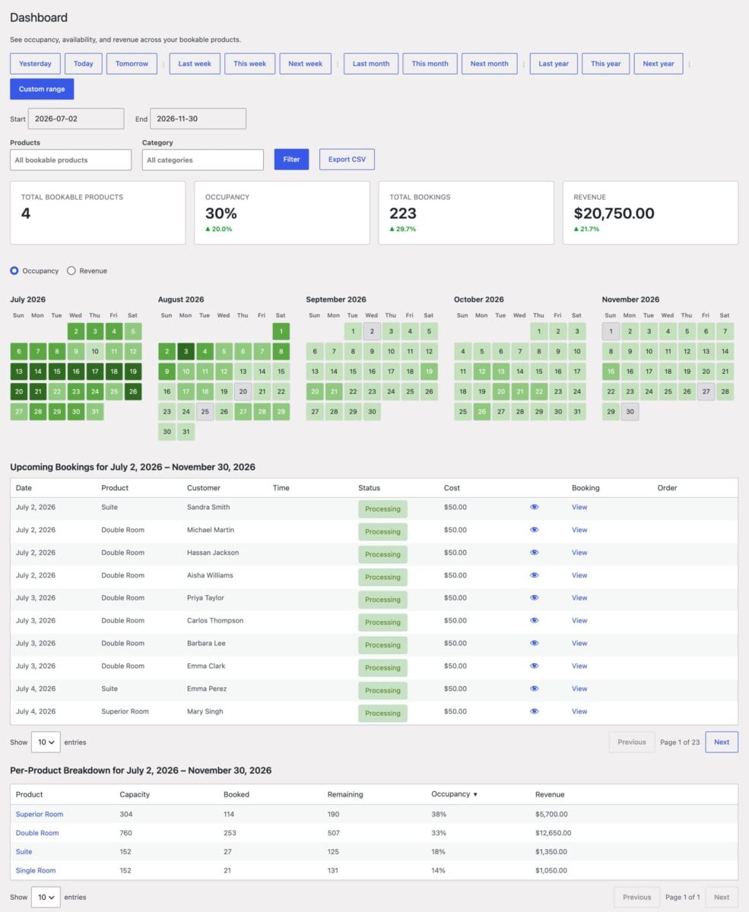Apply the Filter button
This screenshot has width=749, height=912.
click(291, 160)
